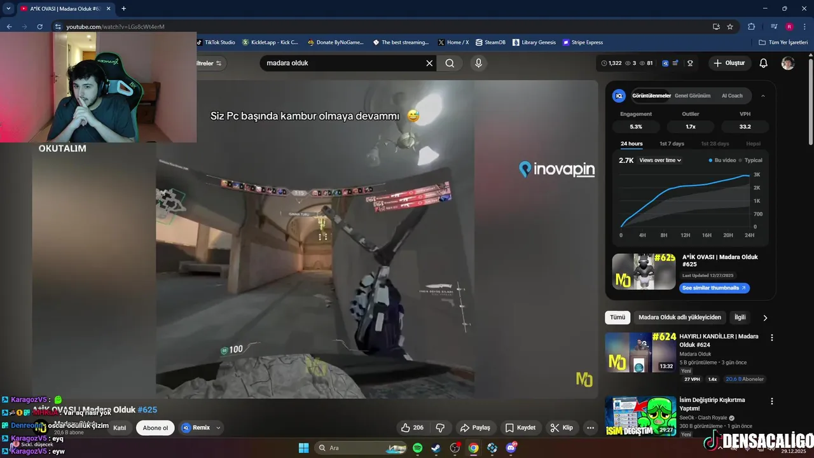This screenshot has width=814, height=458.
Task: Open Library Genesis bookmark
Action: tap(534, 43)
